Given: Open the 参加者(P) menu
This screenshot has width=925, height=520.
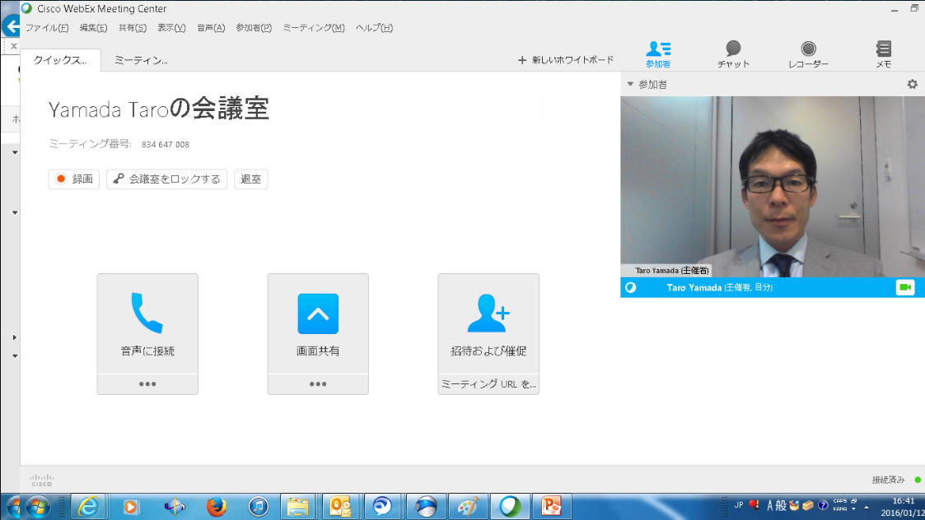Looking at the screenshot, I should pyautogui.click(x=254, y=28).
